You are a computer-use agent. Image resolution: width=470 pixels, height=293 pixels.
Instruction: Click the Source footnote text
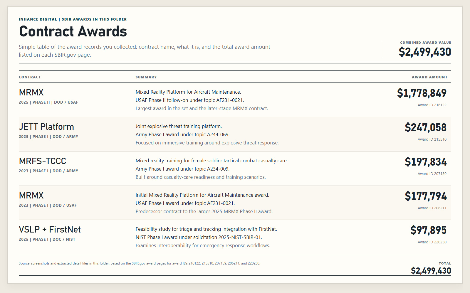(140, 263)
